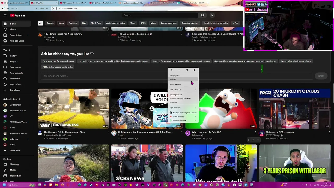The image size is (334, 188).
Task: Open the 'Search by Image' submenu
Action: [x=183, y=116]
